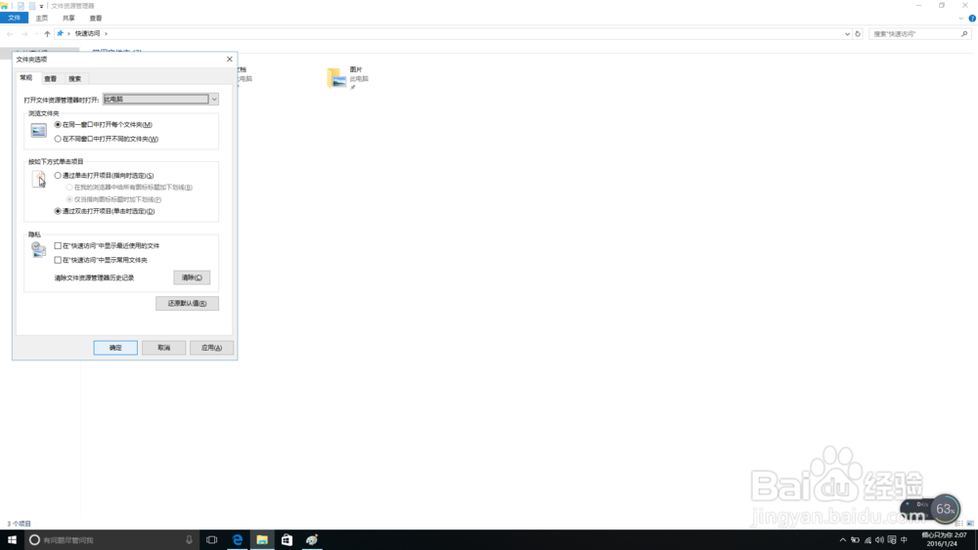
Task: Open the address bar history dropdown
Action: pos(847,33)
